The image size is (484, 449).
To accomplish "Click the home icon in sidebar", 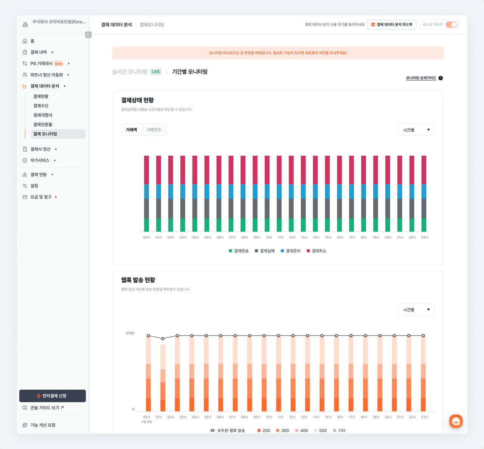I will 25,41.
